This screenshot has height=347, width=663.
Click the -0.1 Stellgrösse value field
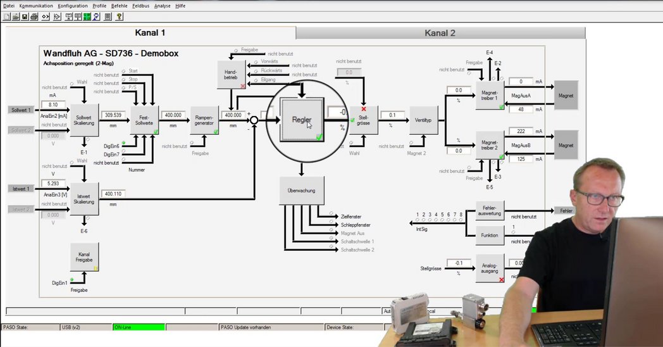coord(459,263)
